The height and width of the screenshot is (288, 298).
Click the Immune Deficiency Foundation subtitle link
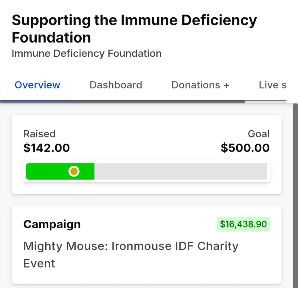click(x=87, y=53)
